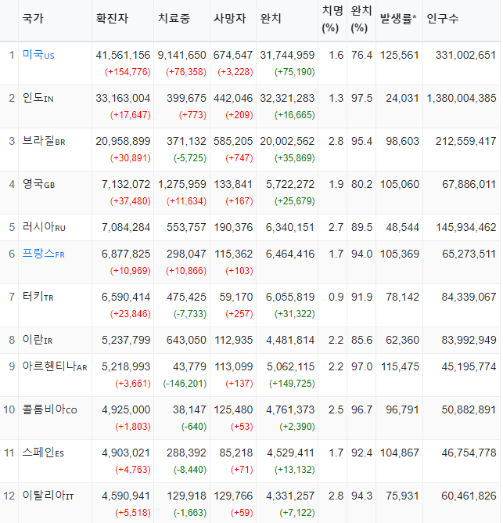Select Russia's deaths 190,376
This screenshot has width=503, height=523.
coord(233,228)
